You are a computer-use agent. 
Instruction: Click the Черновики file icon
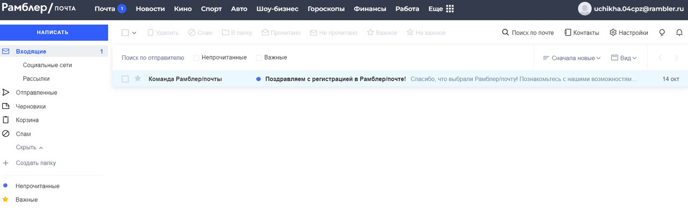click(6, 106)
